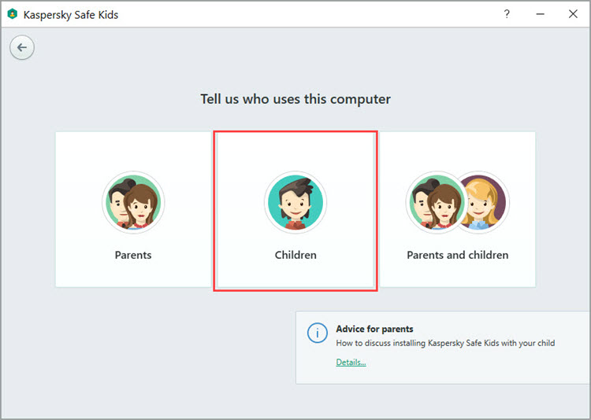Viewport: 591px width, 420px height.
Task: Click the Parents avatar illustration
Action: click(x=133, y=203)
